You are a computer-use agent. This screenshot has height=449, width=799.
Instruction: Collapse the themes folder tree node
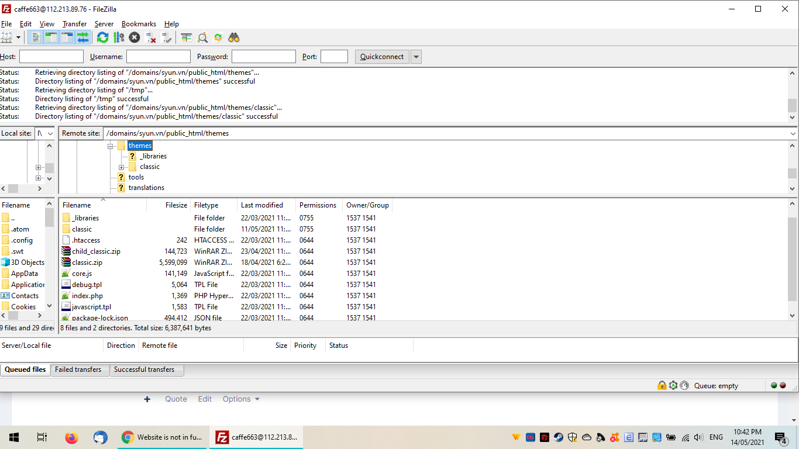pos(110,146)
